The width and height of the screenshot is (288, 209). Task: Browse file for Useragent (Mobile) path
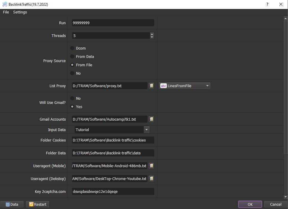151,166
